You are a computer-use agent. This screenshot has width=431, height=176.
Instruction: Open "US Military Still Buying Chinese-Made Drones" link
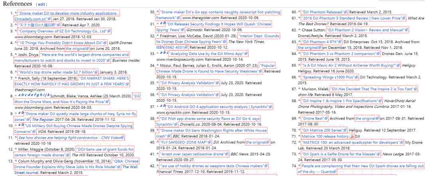click(73, 128)
